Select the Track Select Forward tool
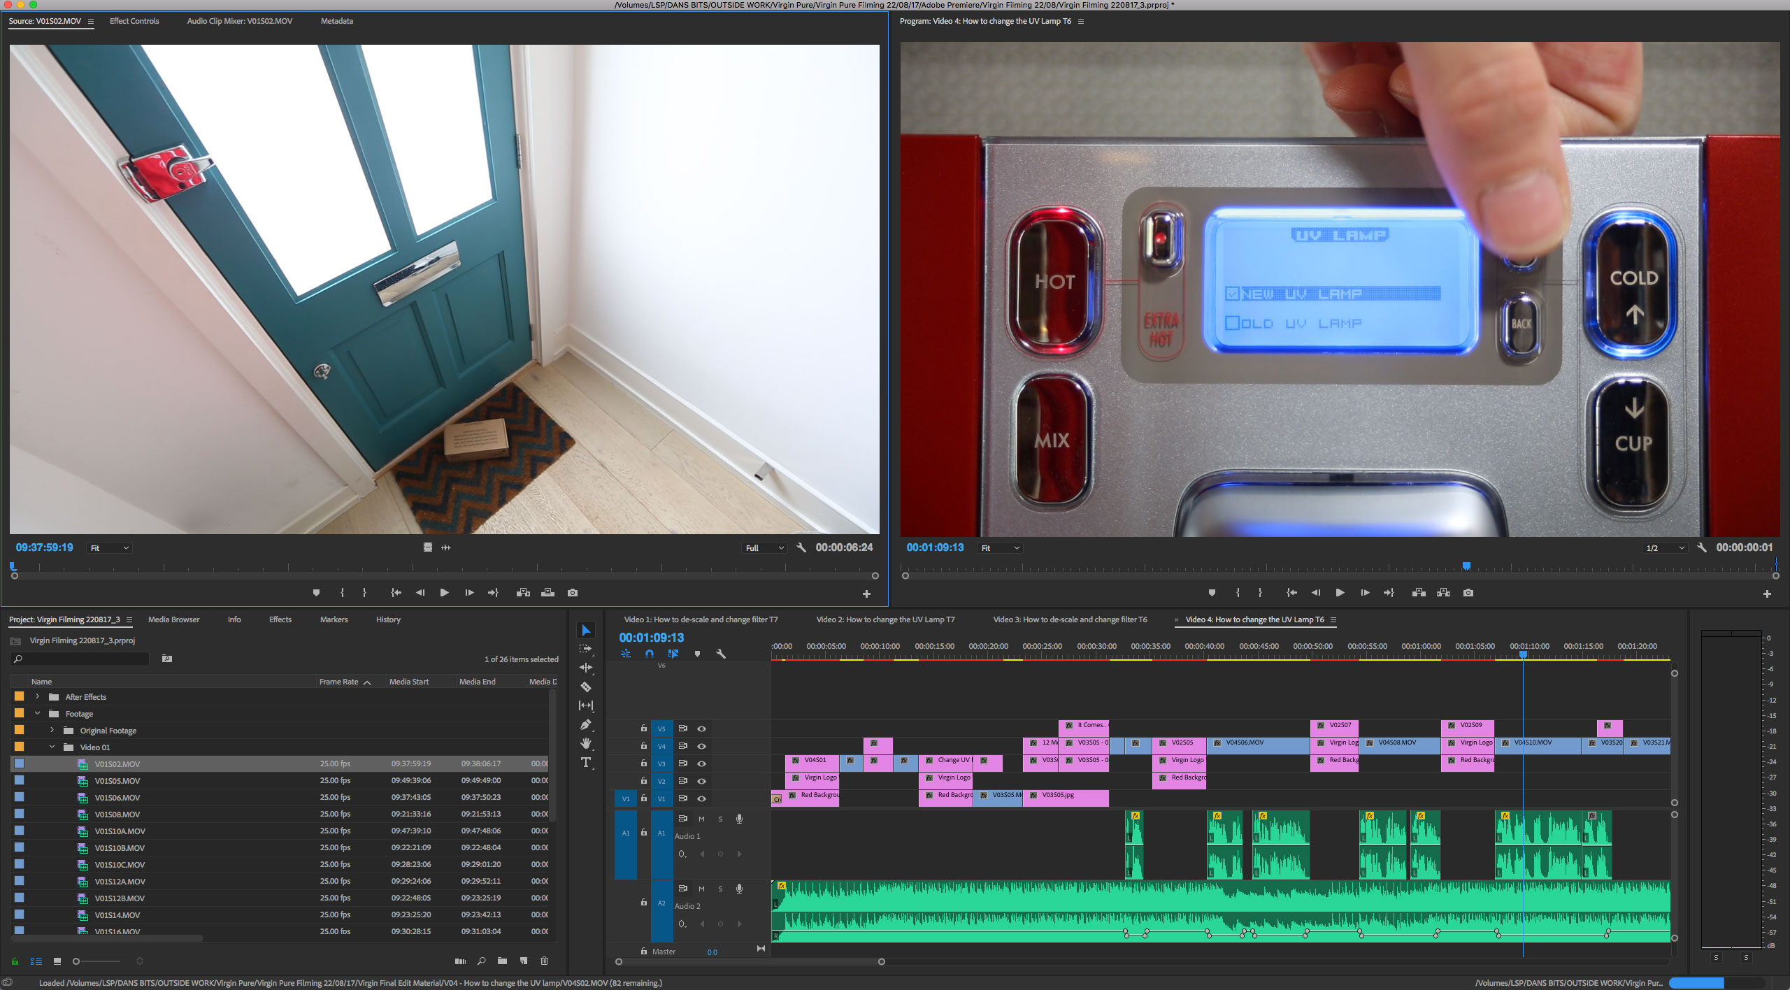Viewport: 1790px width, 990px height. tap(586, 649)
